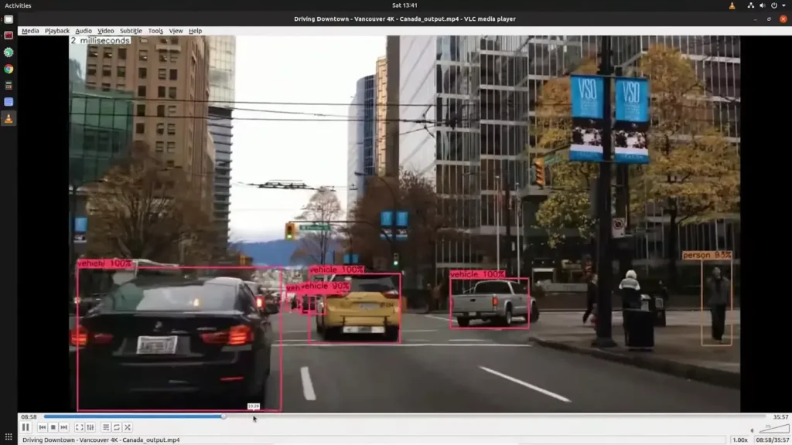Toggle fullscreen video mode
Screen dimensions: 792x445
80,427
